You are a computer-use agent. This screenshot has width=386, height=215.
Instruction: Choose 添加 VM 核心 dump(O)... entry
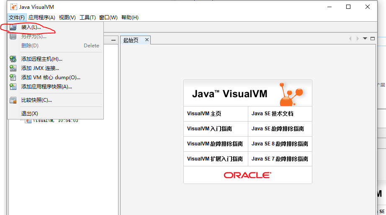(55, 78)
